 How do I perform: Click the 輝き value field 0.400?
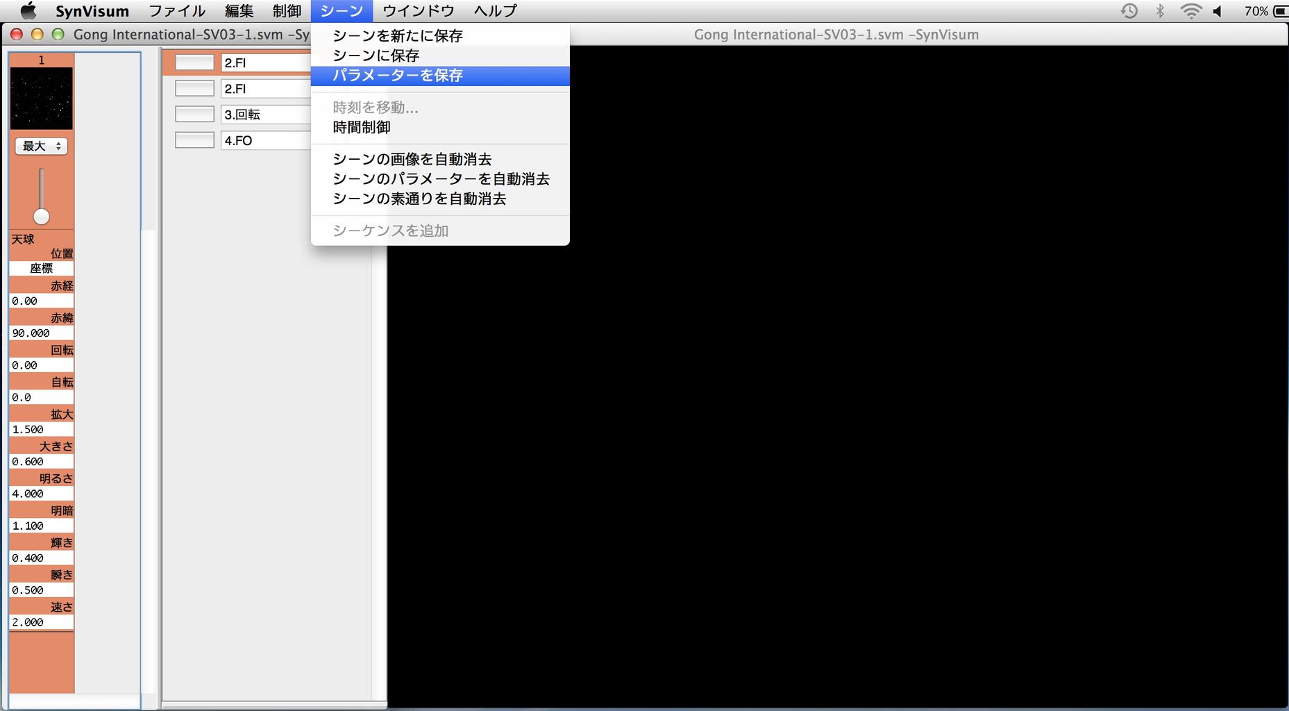pyautogui.click(x=42, y=558)
